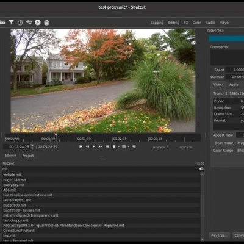Open recent project A06.mlt
244x244 pixels.
[x=101, y=190]
